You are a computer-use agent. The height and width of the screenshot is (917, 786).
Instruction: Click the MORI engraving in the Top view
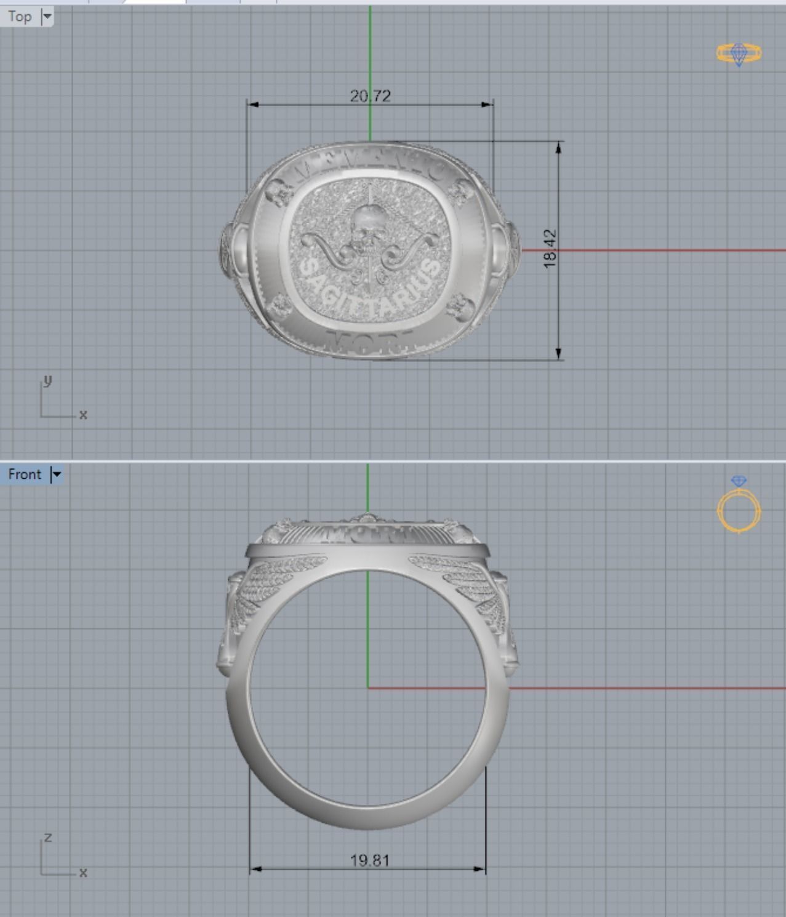[x=369, y=341]
